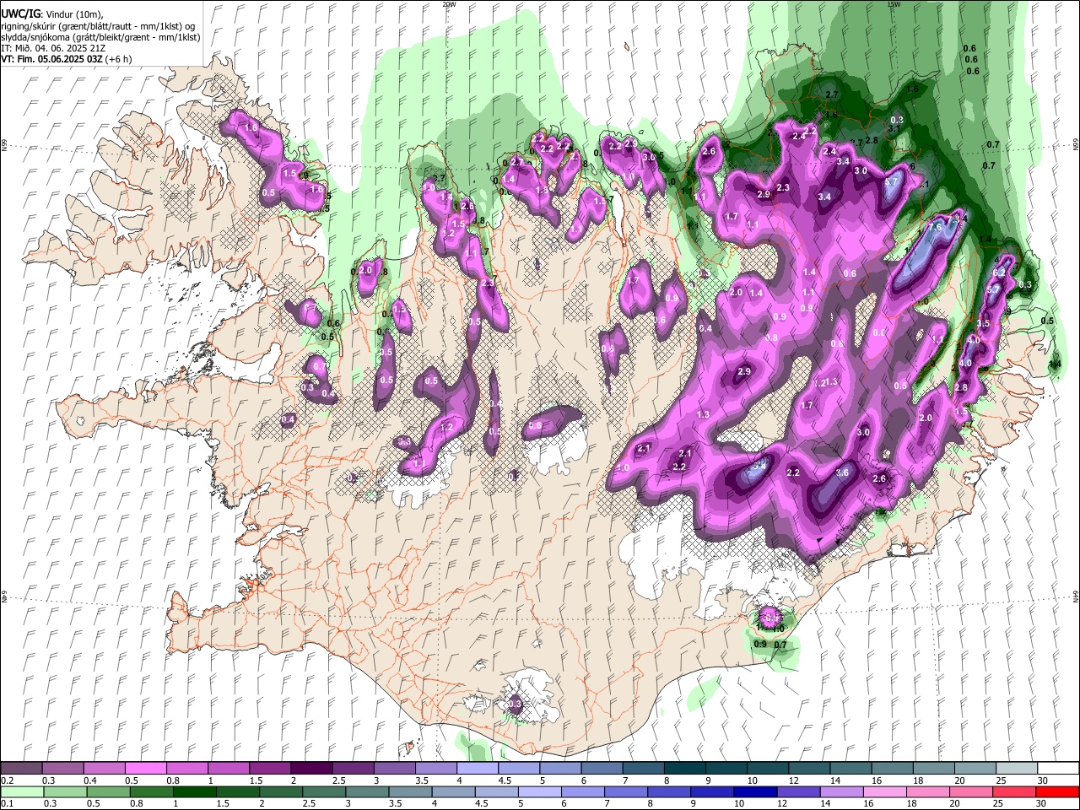The image size is (1080, 810).
Task: Select the lavender snow scale 4 swatch
Action: 477,769
